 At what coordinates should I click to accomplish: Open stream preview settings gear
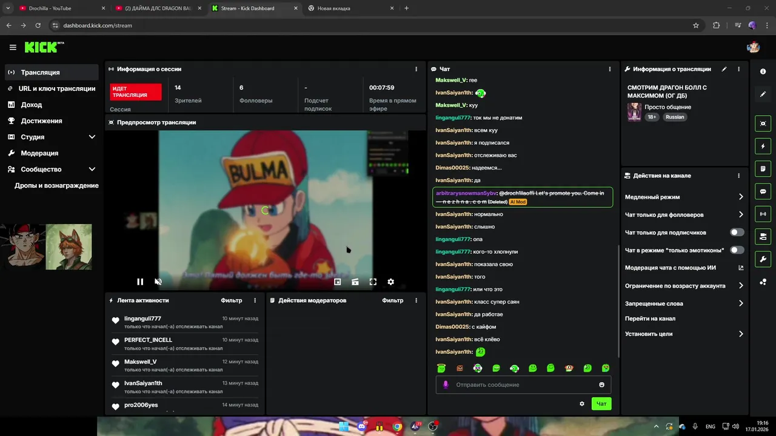click(390, 282)
